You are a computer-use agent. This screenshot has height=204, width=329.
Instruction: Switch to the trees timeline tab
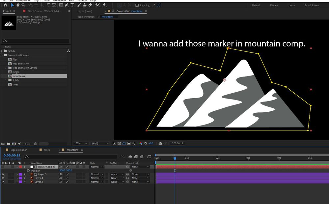47,150
